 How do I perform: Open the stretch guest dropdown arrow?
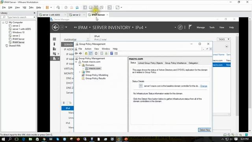pyautogui.click(x=121, y=7)
